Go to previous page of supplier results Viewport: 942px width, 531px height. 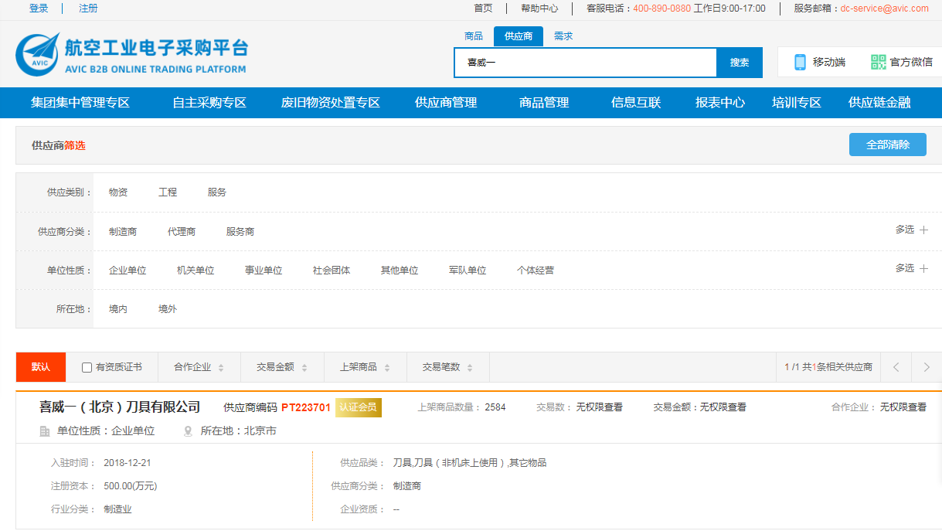[896, 367]
